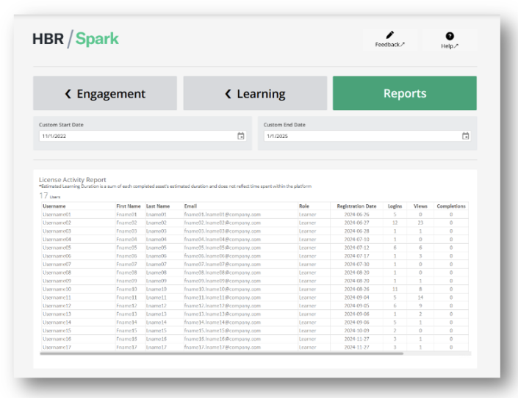Viewport: 518px width, 398px height.
Task: Sort by the Email column header
Action: pyautogui.click(x=190, y=206)
